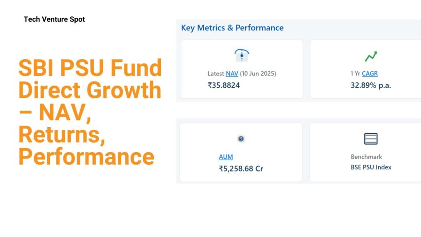Click the Benchmark label
Image resolution: width=421 pixels, height=237 pixels.
366,157
